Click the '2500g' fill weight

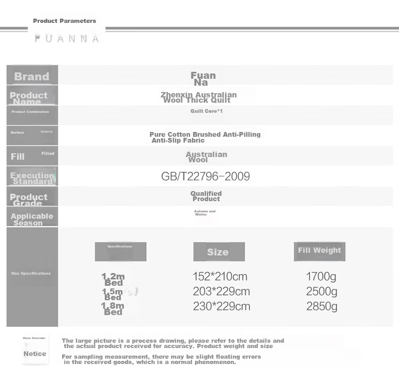click(x=322, y=292)
